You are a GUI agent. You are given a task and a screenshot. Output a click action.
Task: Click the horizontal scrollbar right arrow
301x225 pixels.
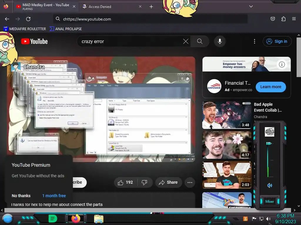point(295,210)
